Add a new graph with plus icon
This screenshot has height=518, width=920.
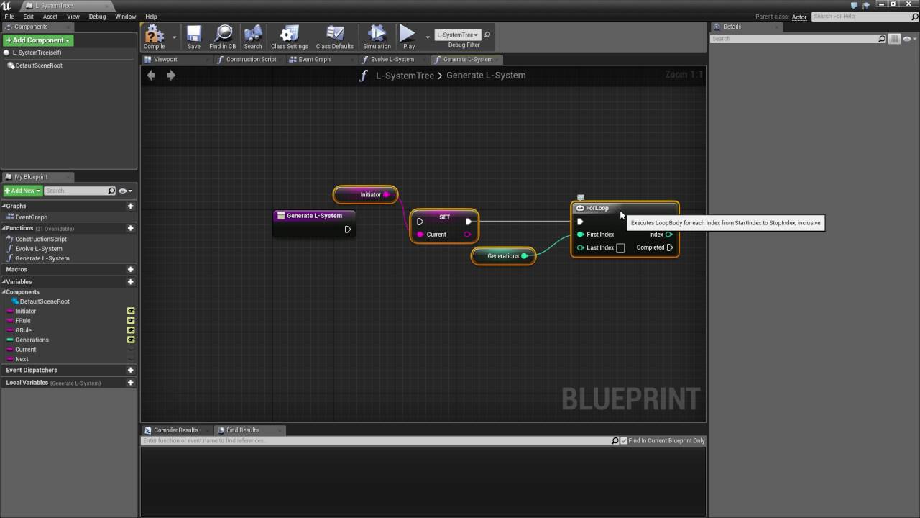(x=130, y=206)
